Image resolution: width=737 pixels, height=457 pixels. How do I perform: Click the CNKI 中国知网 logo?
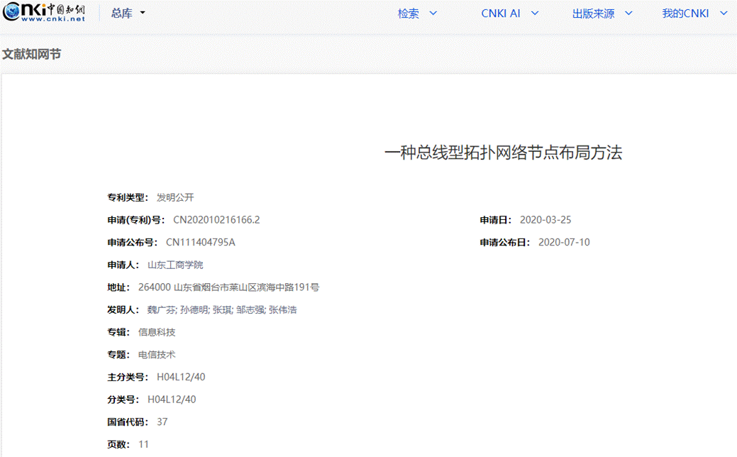point(44,13)
